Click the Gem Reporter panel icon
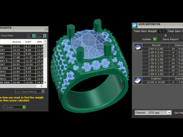This screenshot has height=137, width=183. 135,25
